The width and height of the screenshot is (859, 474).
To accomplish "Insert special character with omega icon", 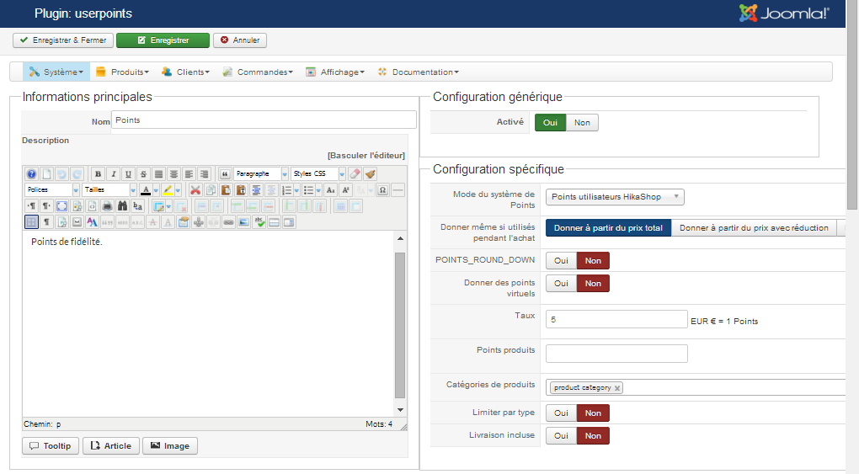I will pyautogui.click(x=382, y=190).
